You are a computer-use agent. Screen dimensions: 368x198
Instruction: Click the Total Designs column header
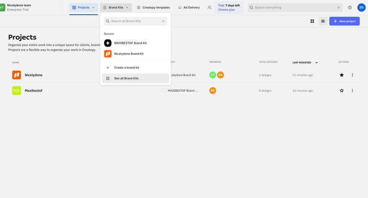[x=268, y=62]
